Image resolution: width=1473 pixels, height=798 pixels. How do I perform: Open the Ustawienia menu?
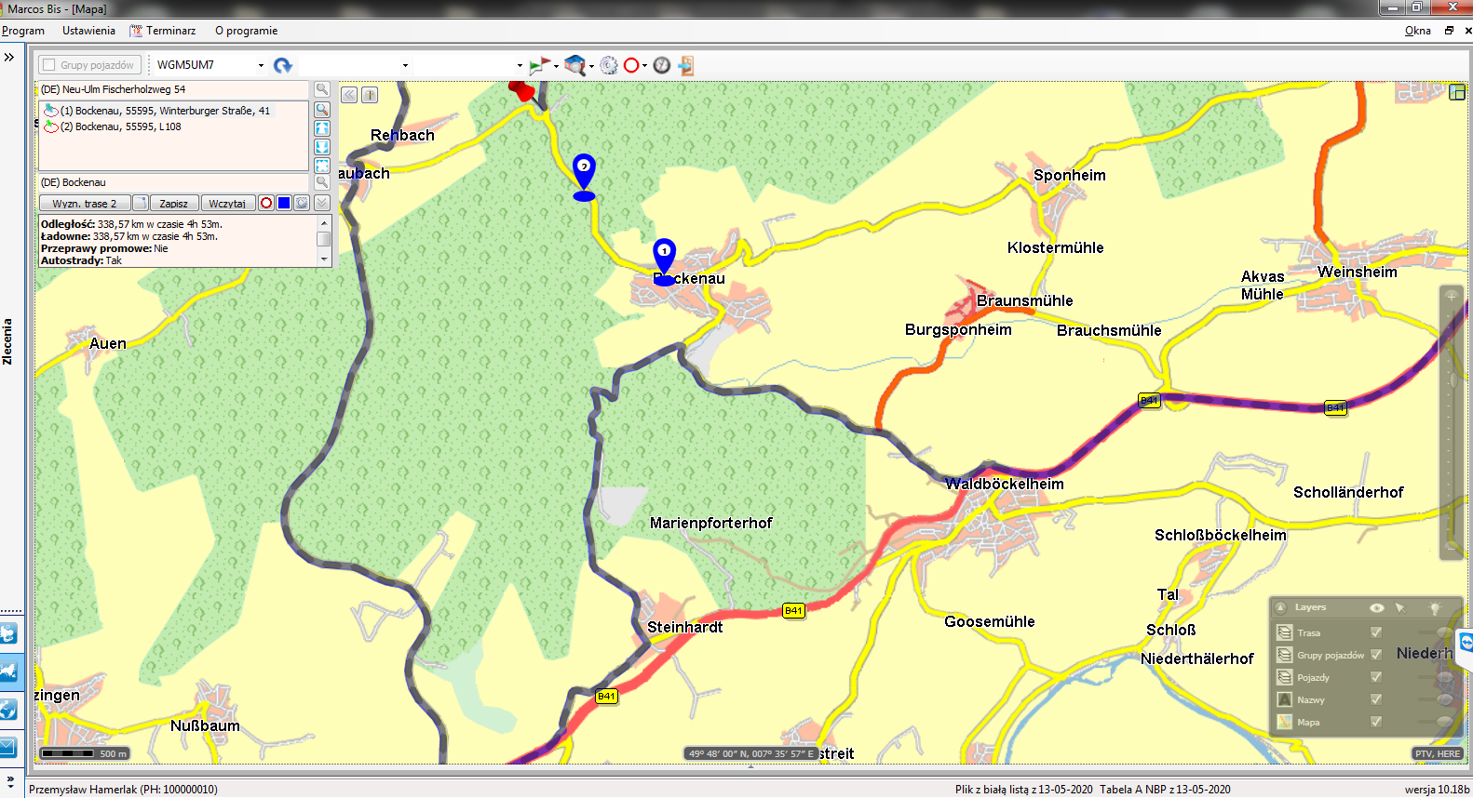(x=88, y=31)
